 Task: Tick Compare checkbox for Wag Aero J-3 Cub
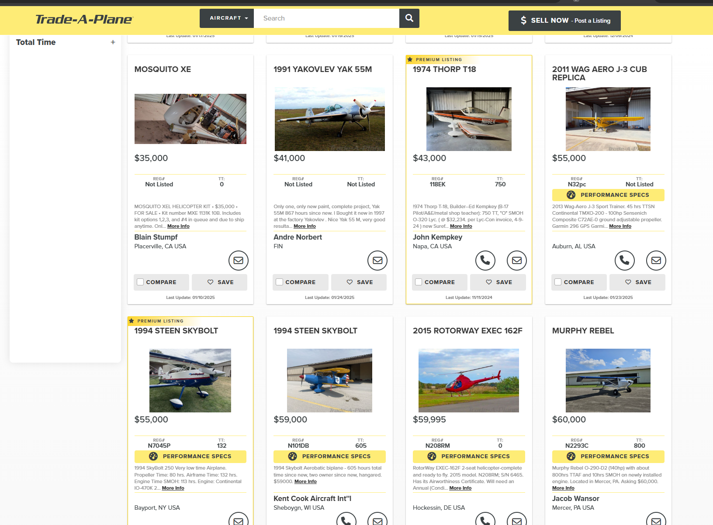[558, 282]
